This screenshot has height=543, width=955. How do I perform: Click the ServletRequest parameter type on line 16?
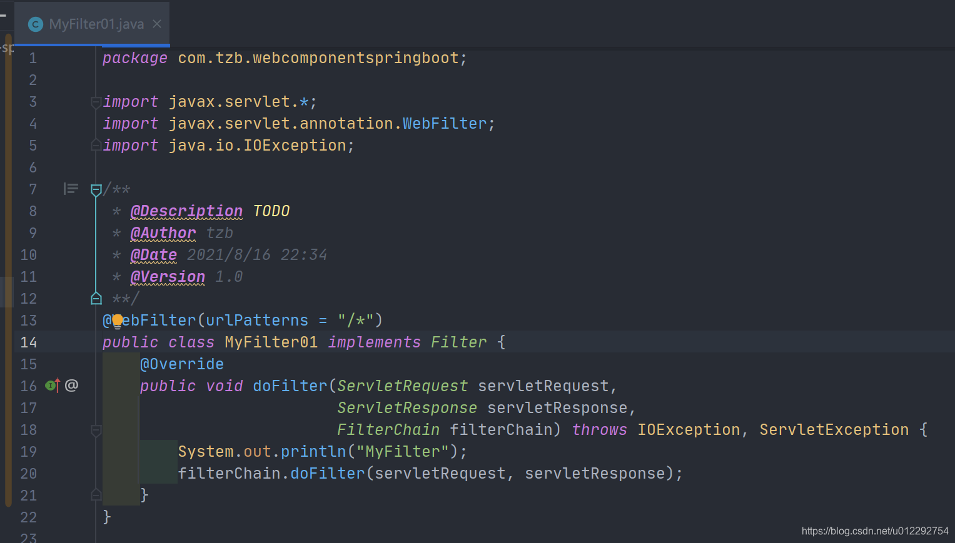[403, 386]
